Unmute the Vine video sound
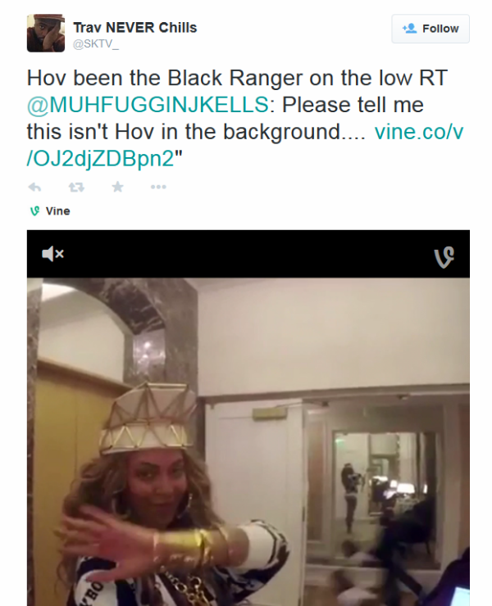The width and height of the screenshot is (492, 606). click(x=52, y=254)
